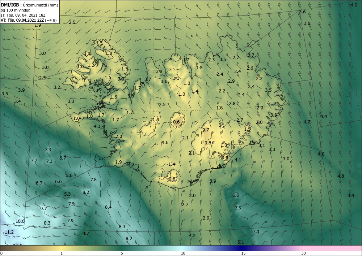Click the 9.7 value over the ocean
The width and height of the screenshot is (362, 256).
[x=43, y=209]
